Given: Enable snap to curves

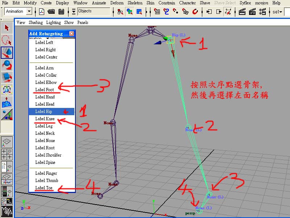Looking at the screenshot, I should [x=166, y=12].
